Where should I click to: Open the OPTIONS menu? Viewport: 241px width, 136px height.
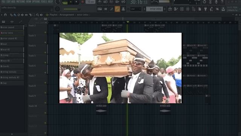pos(36,2)
